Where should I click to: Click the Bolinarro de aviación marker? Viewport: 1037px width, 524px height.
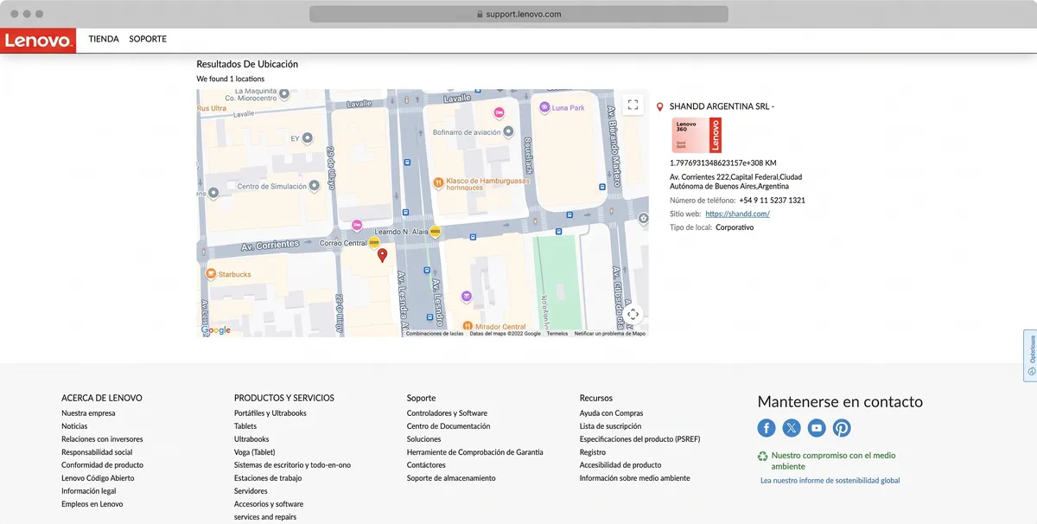tap(508, 132)
